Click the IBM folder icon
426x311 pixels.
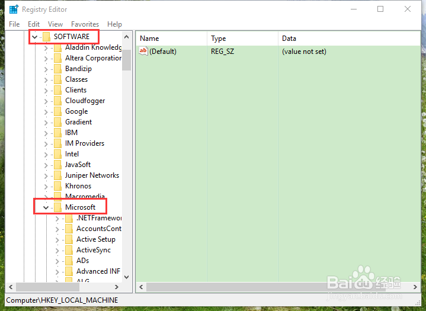tap(57, 133)
